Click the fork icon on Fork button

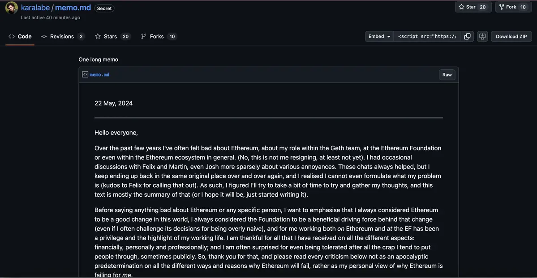501,7
